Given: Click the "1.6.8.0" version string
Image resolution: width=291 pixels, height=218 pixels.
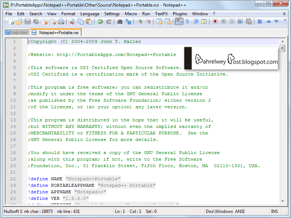Looking at the screenshot, I should click(x=76, y=198).
